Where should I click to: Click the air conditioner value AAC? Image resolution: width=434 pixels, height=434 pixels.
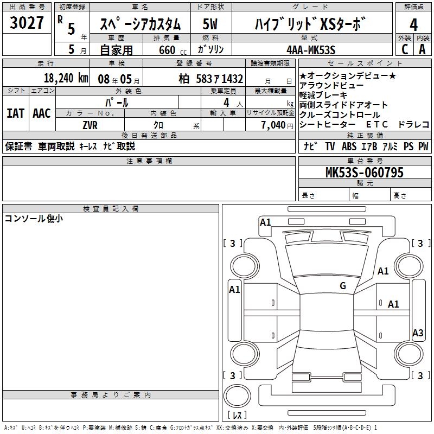[42, 113]
